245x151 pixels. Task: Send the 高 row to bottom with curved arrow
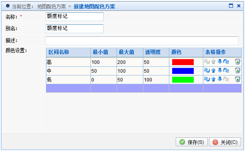[226, 62]
